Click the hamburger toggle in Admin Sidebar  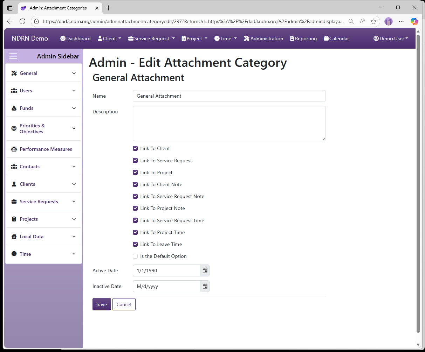click(13, 56)
